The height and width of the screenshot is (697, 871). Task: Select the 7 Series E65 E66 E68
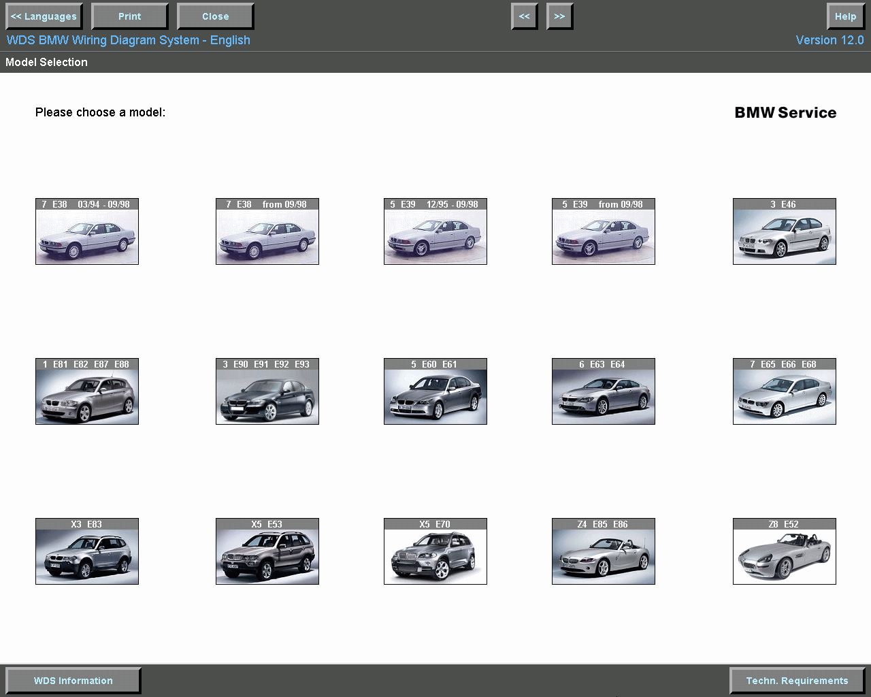tap(784, 391)
